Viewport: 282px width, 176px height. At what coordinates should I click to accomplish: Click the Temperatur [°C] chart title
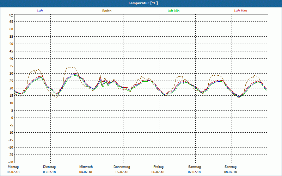[143, 3]
